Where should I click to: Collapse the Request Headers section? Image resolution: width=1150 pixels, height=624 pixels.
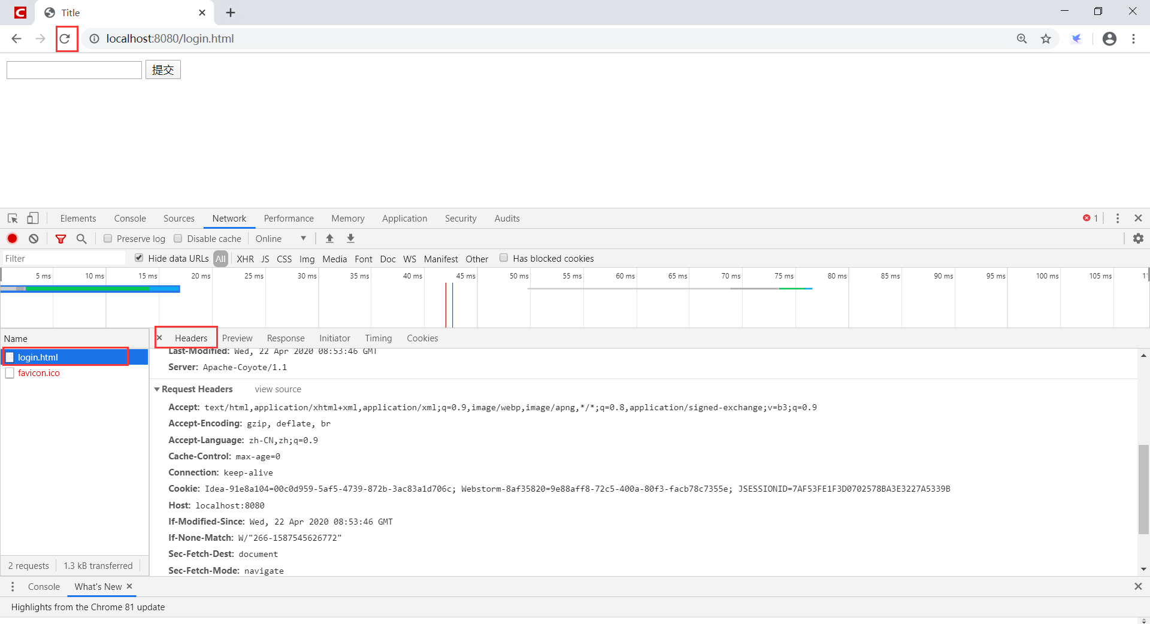pos(157,389)
